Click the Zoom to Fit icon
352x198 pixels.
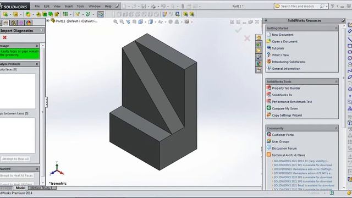116,22
